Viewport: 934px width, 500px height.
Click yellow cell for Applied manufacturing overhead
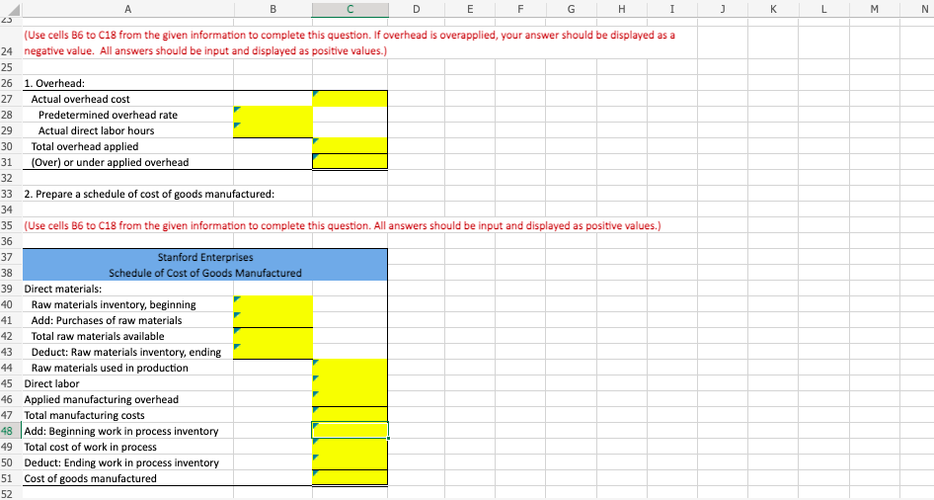pos(350,399)
